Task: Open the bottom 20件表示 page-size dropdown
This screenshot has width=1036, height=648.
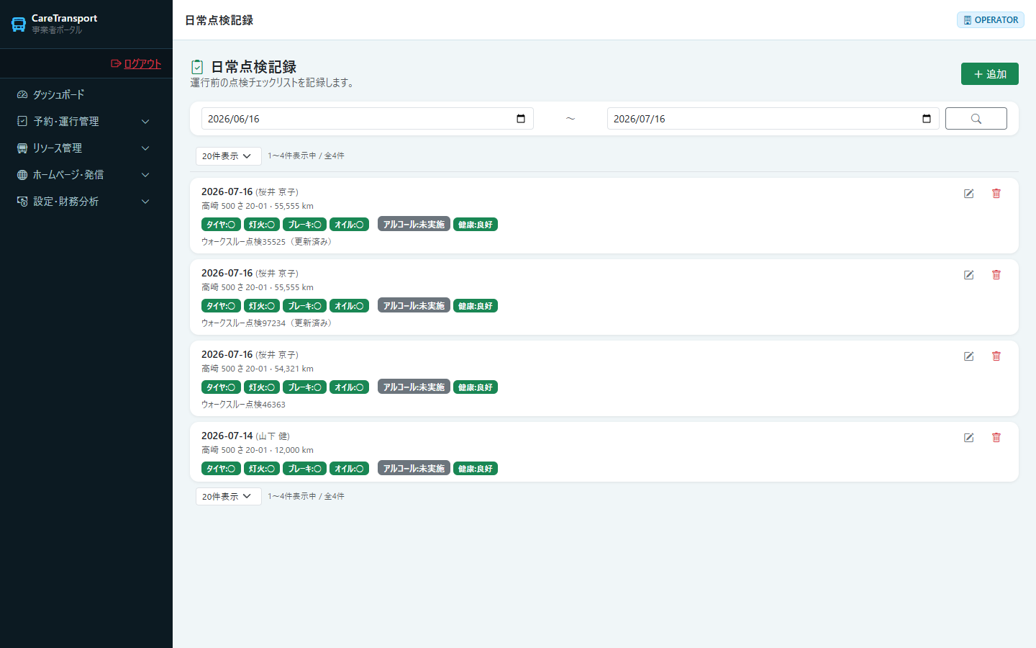Action: click(x=228, y=497)
